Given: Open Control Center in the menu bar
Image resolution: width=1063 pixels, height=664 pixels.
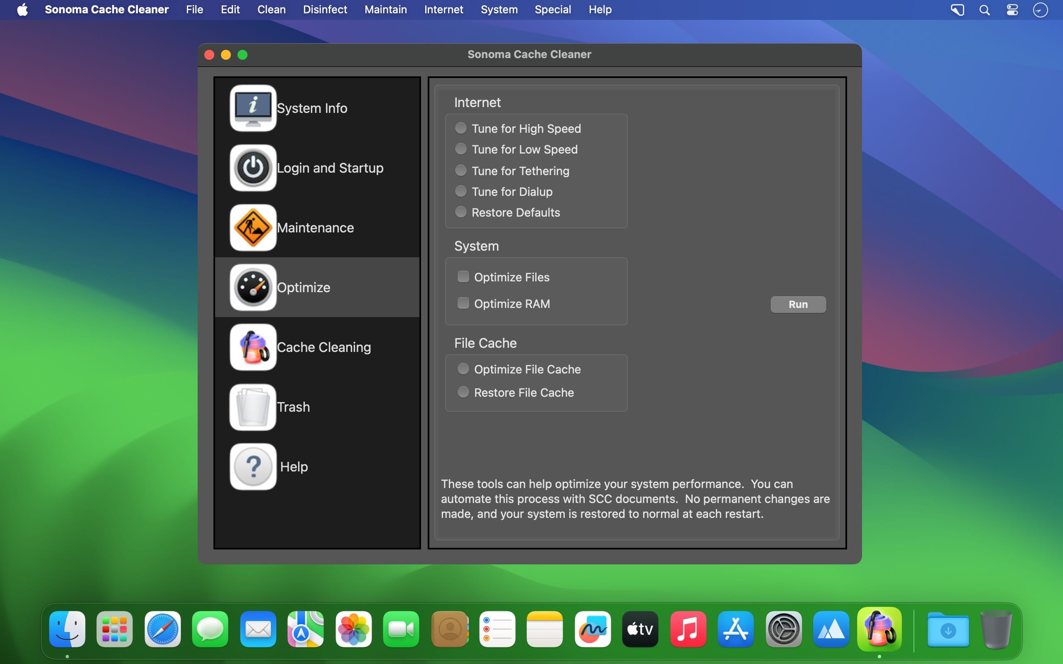Looking at the screenshot, I should [1012, 10].
